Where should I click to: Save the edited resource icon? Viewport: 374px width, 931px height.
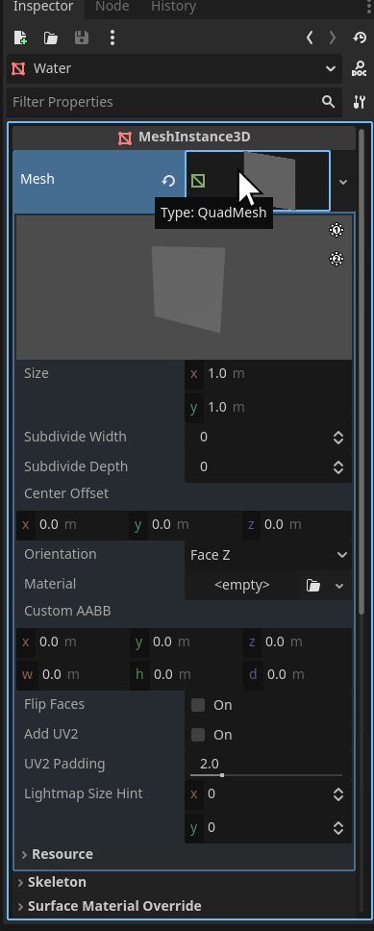click(82, 38)
